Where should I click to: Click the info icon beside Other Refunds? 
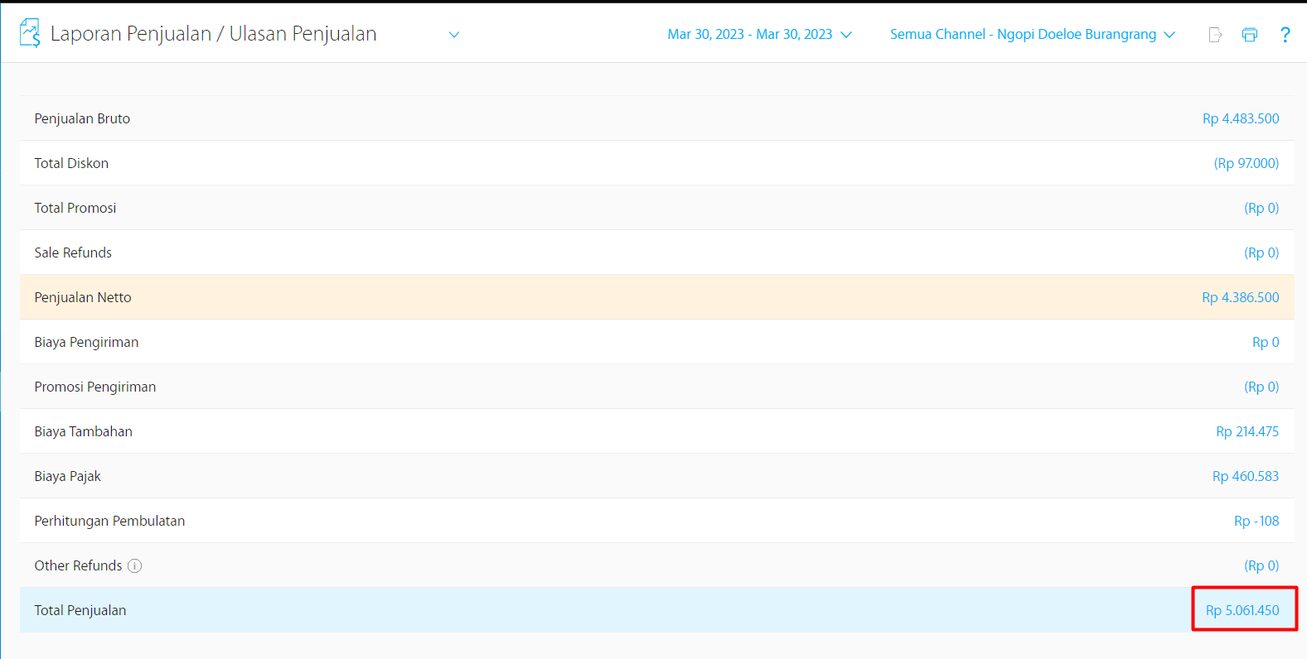[x=135, y=565]
